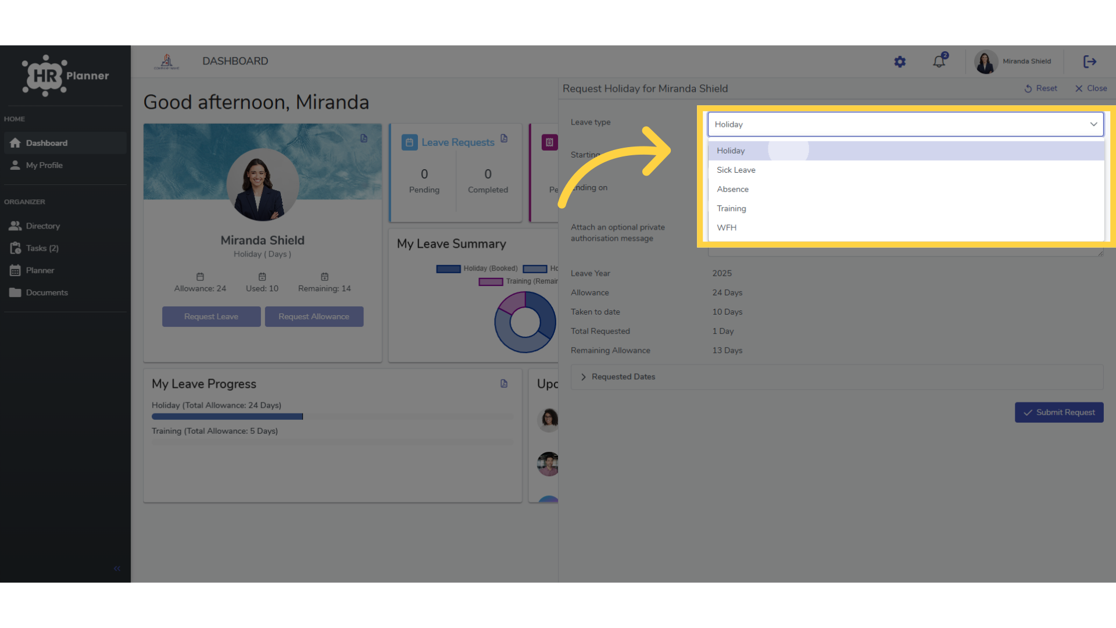
Task: Click the first upcoming person avatar
Action: coord(548,420)
